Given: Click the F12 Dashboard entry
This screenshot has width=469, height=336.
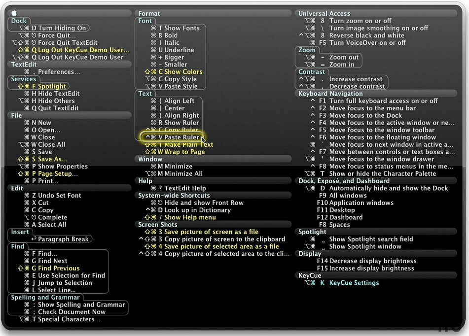Looking at the screenshot, I should (339, 217).
